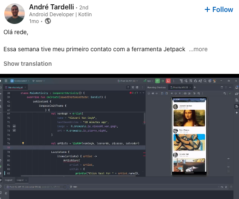Stop the app with the red button
The width and height of the screenshot is (239, 199).
click(168, 81)
